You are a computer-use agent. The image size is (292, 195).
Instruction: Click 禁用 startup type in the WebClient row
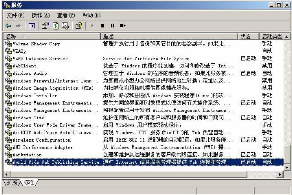pos(267,66)
